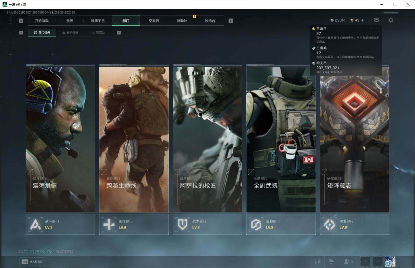The width and height of the screenshot is (415, 268).
Task: Click the flag icon in bottom bar
Action: 331,262
